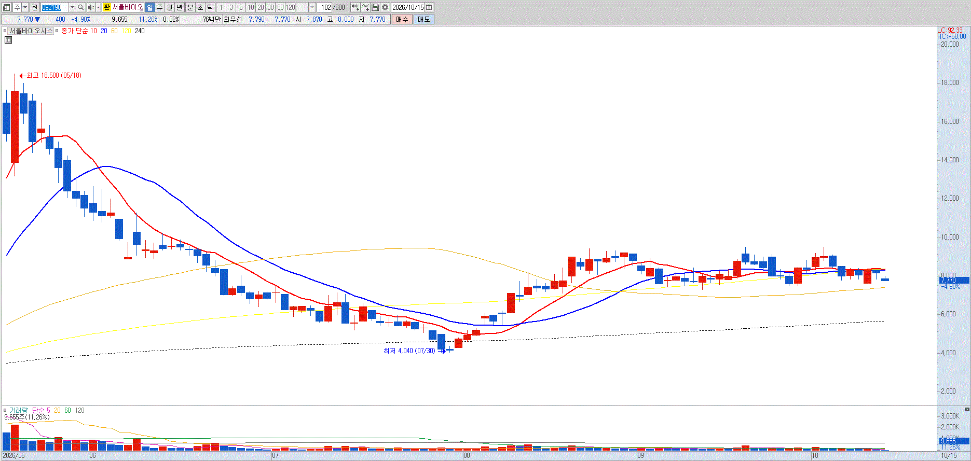Select the 5 interval button
Screen dimensions: 971x461
[241, 7]
